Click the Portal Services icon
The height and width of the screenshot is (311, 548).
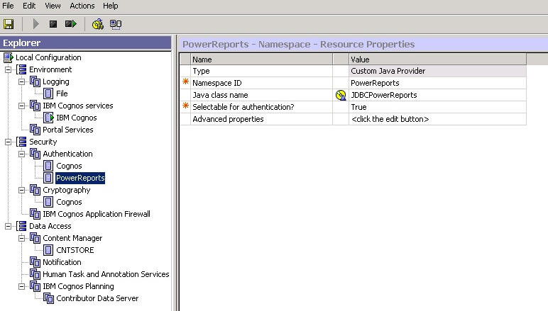coord(35,130)
